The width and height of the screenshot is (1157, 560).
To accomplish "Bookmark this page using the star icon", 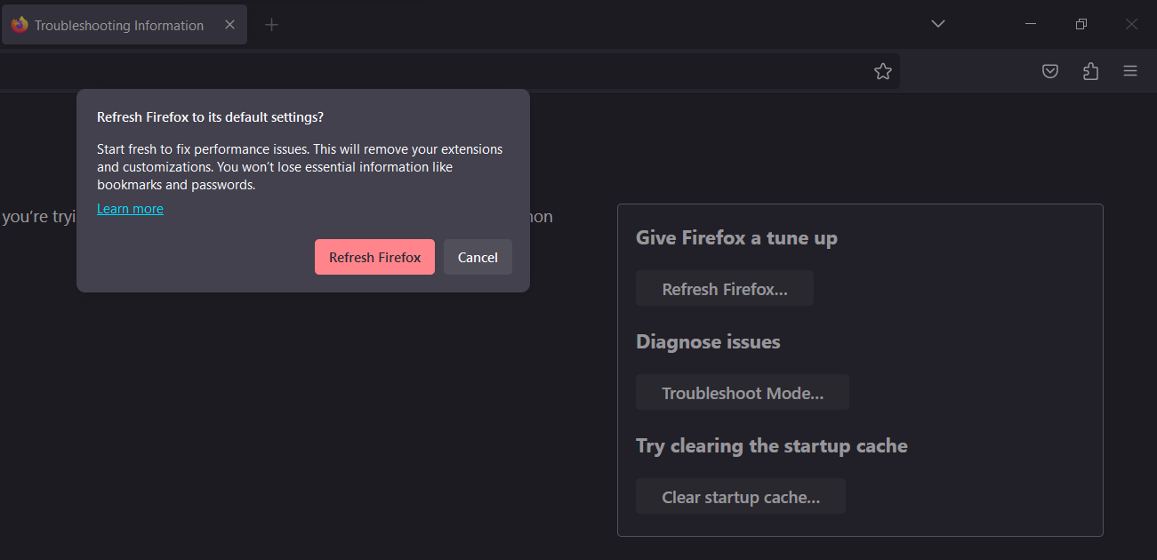I will pyautogui.click(x=882, y=71).
